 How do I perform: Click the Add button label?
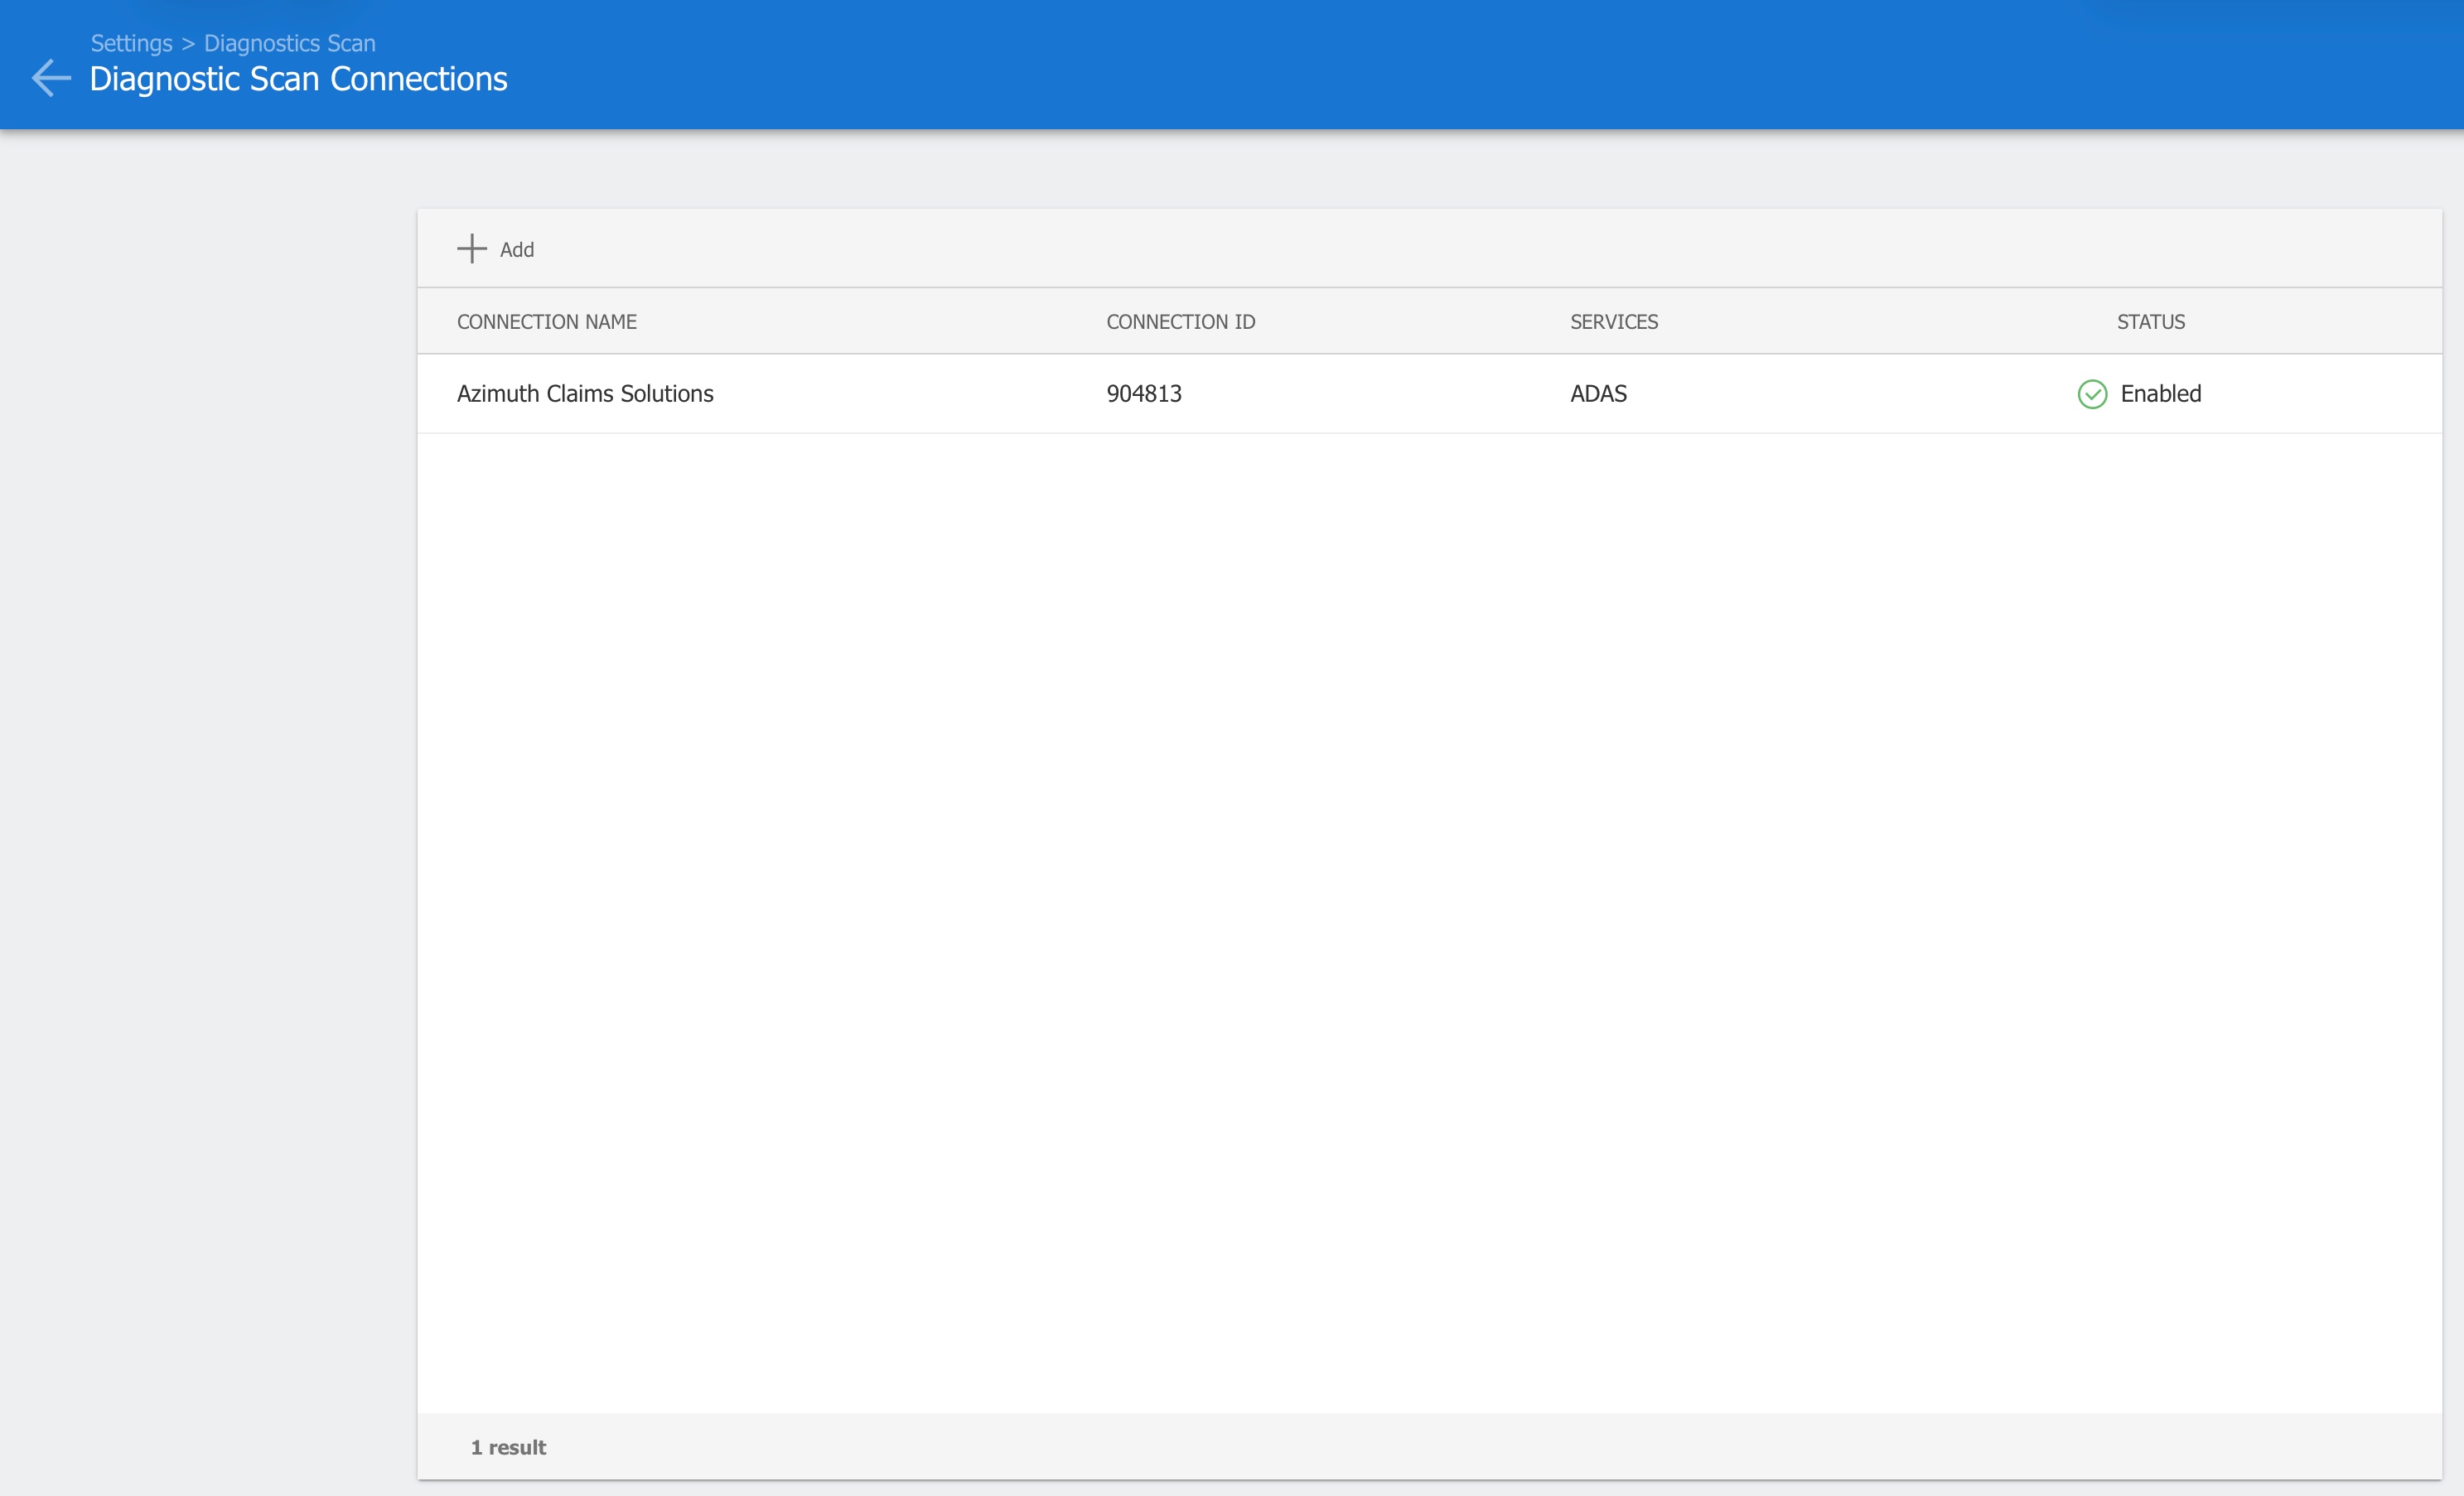coord(517,250)
